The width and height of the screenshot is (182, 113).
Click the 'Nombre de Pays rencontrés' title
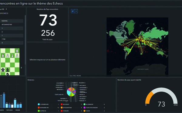pyautogui.click(x=47, y=9)
